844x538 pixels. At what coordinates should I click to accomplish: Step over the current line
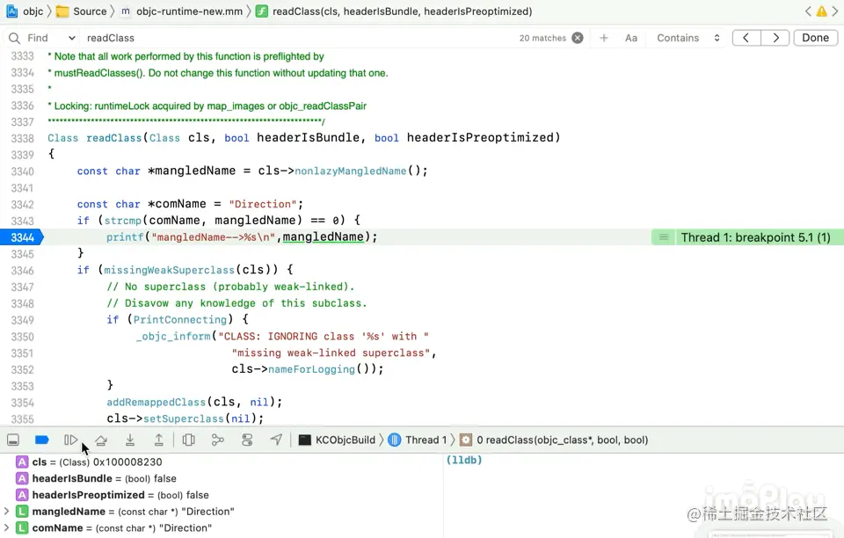[100, 440]
